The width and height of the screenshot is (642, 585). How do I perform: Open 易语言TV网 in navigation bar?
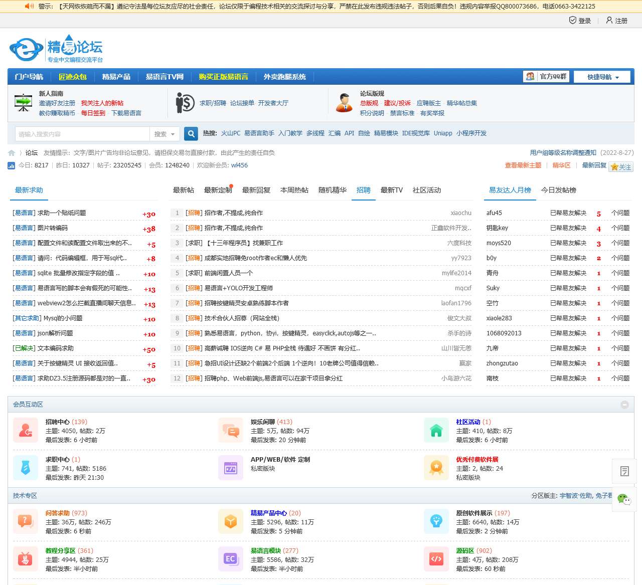165,77
